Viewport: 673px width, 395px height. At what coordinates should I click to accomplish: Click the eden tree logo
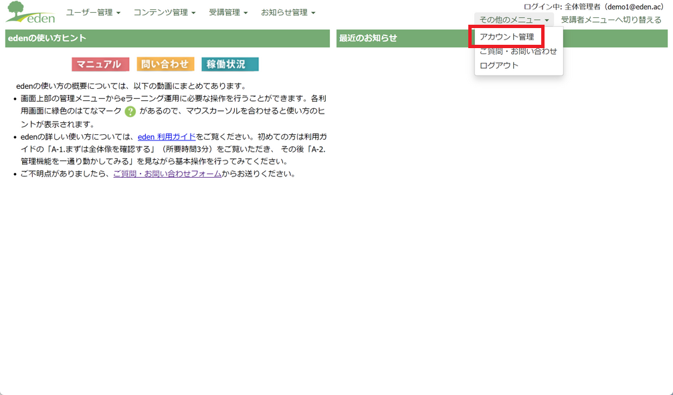point(31,13)
